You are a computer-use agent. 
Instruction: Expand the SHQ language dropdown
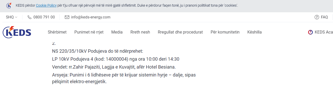[12, 17]
